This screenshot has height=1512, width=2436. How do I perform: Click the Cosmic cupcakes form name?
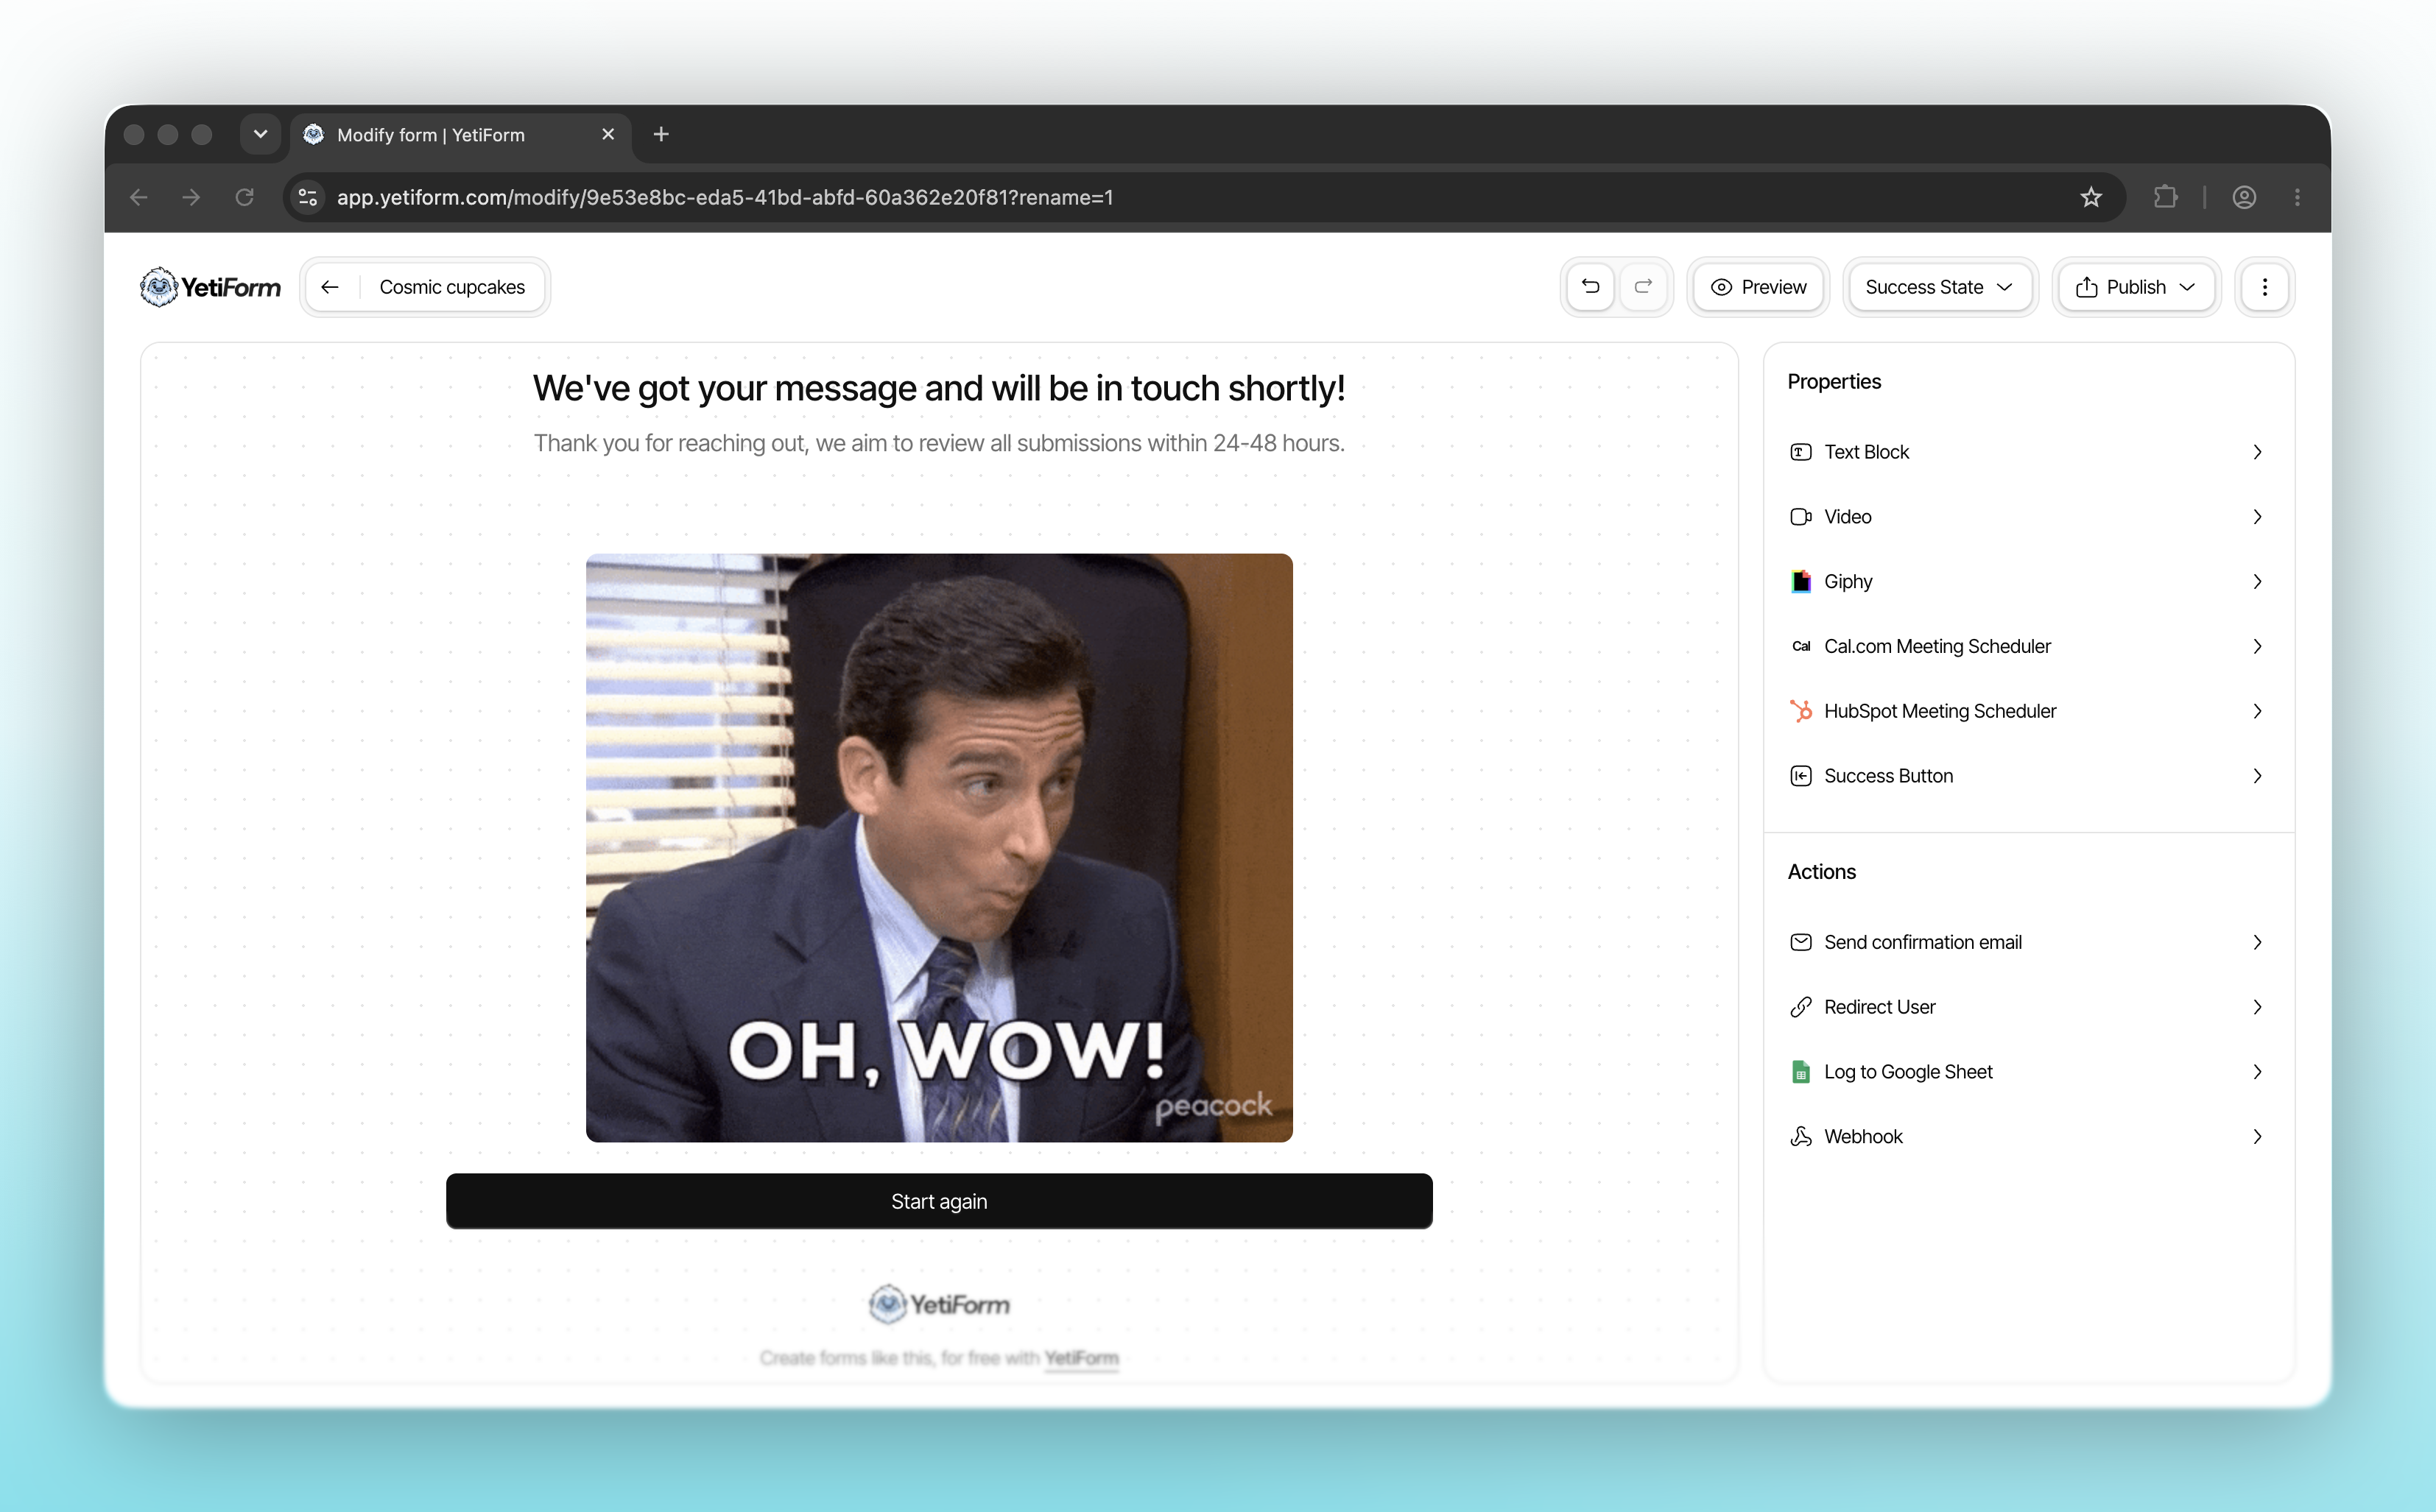pyautogui.click(x=452, y=287)
